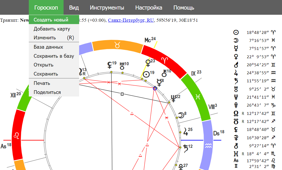Click the Mars symbol in planet list
This screenshot has height=170, width=282.
click(x=236, y=65)
